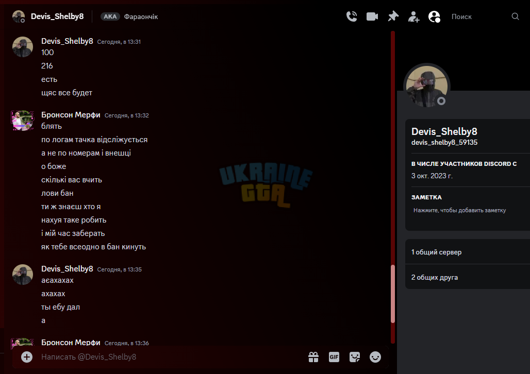This screenshot has height=374, width=530.
Task: Click the note field Нажмите, чтобы добавить заметку
Action: pyautogui.click(x=460, y=210)
